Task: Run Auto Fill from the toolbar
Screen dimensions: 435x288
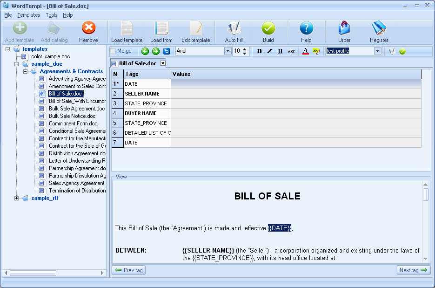Action: click(x=234, y=29)
